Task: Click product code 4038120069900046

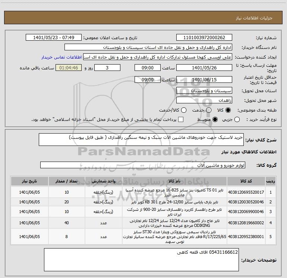Action: tap(246, 212)
